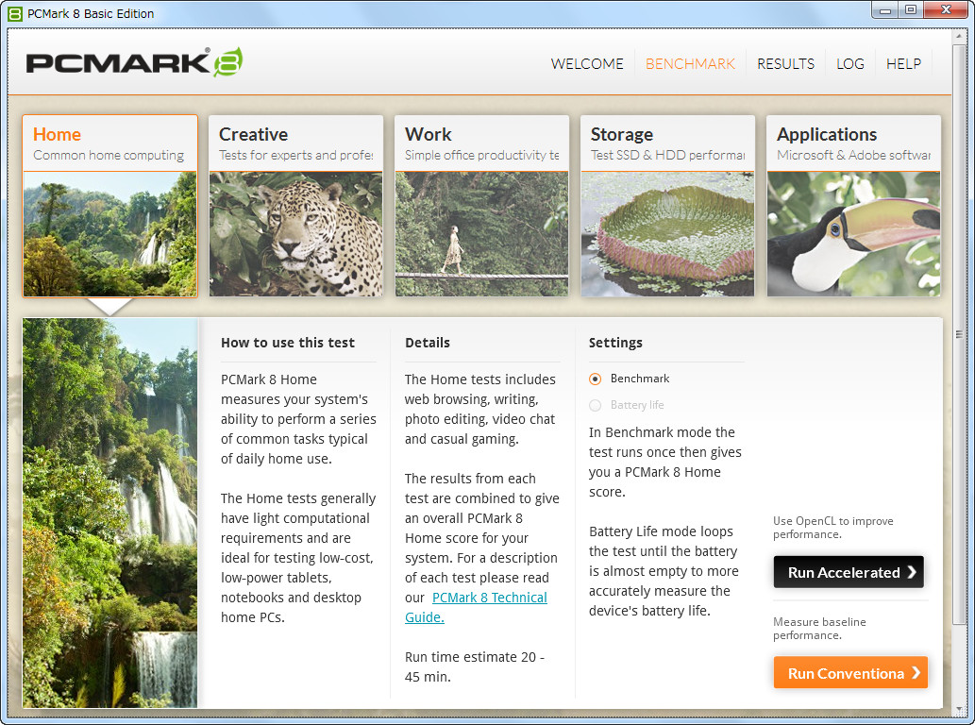Click the 'Details' heading
Viewport: 975px width, 725px height.
(x=428, y=343)
